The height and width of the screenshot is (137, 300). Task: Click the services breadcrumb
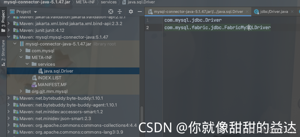click(x=109, y=2)
